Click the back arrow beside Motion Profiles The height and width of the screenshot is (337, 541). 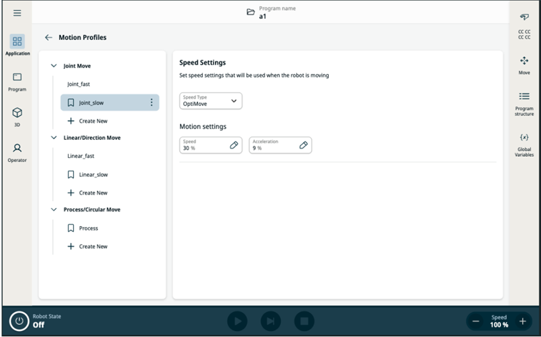click(x=48, y=38)
